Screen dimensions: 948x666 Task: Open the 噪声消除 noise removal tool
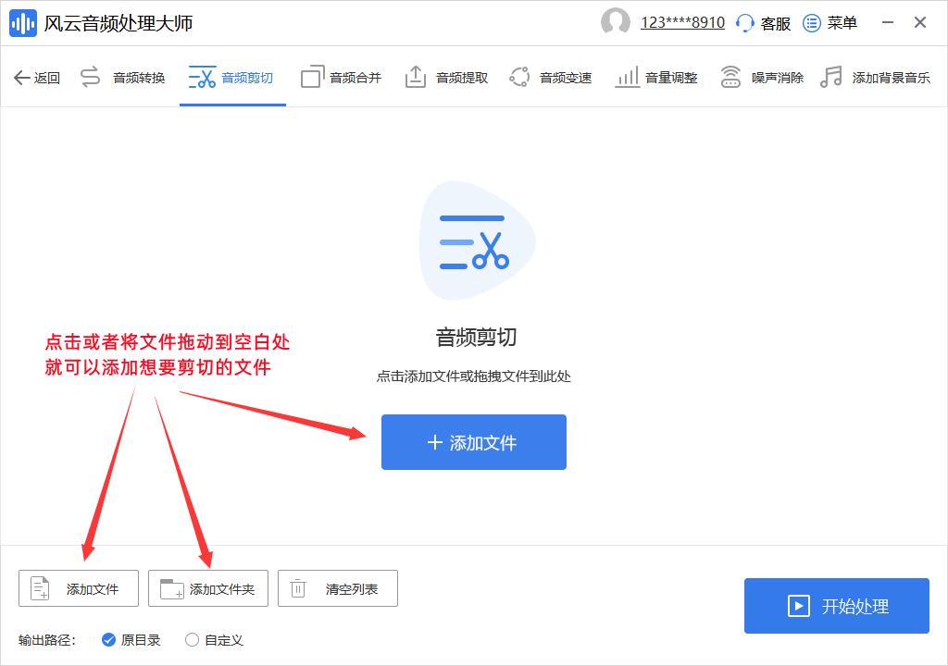coord(760,78)
